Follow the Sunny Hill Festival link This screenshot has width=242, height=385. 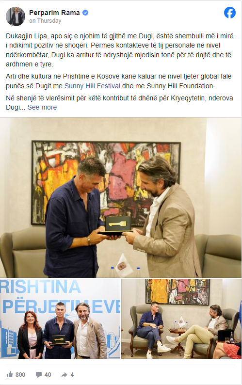point(92,86)
